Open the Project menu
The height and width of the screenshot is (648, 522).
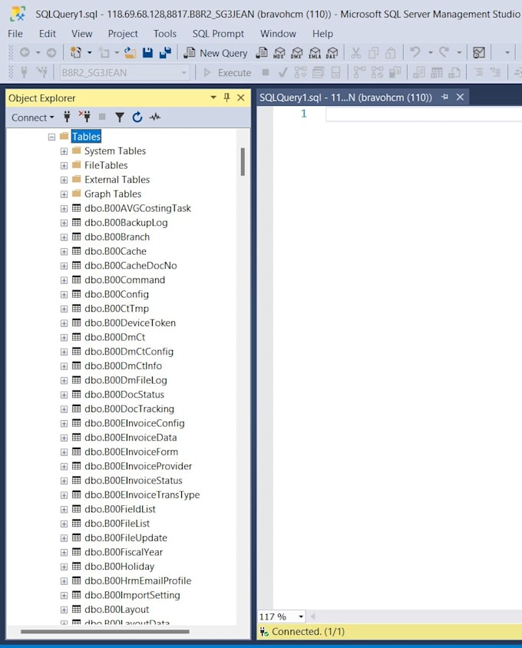pyautogui.click(x=123, y=34)
